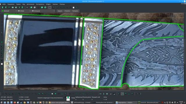This screenshot has height=104, width=186.
Task: Open the Правка menu
Action: [x=18, y=4]
